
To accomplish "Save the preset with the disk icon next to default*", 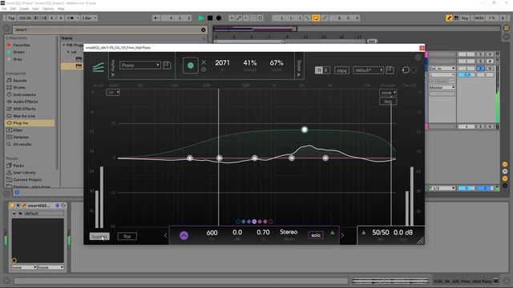I will coord(390,70).
